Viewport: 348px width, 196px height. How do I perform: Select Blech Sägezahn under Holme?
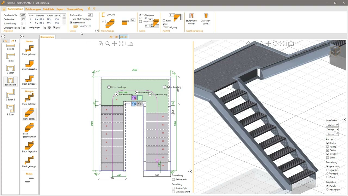[29, 65]
